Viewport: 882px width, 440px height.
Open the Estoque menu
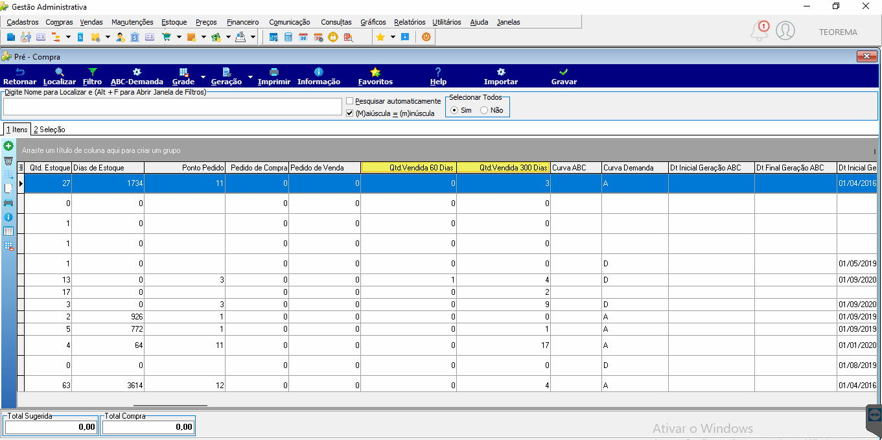click(174, 22)
